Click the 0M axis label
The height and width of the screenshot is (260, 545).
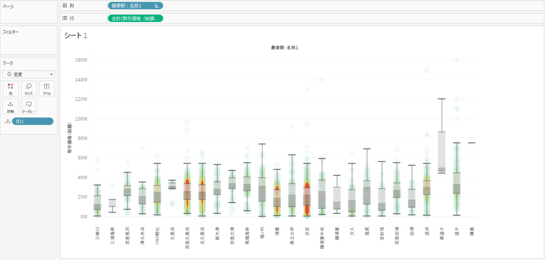point(84,217)
